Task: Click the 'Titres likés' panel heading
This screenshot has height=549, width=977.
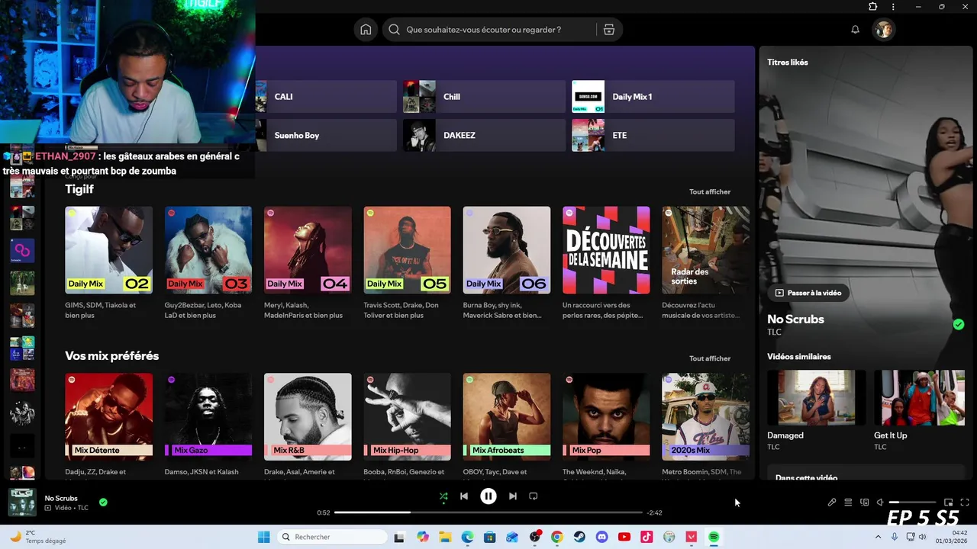Action: click(x=788, y=63)
